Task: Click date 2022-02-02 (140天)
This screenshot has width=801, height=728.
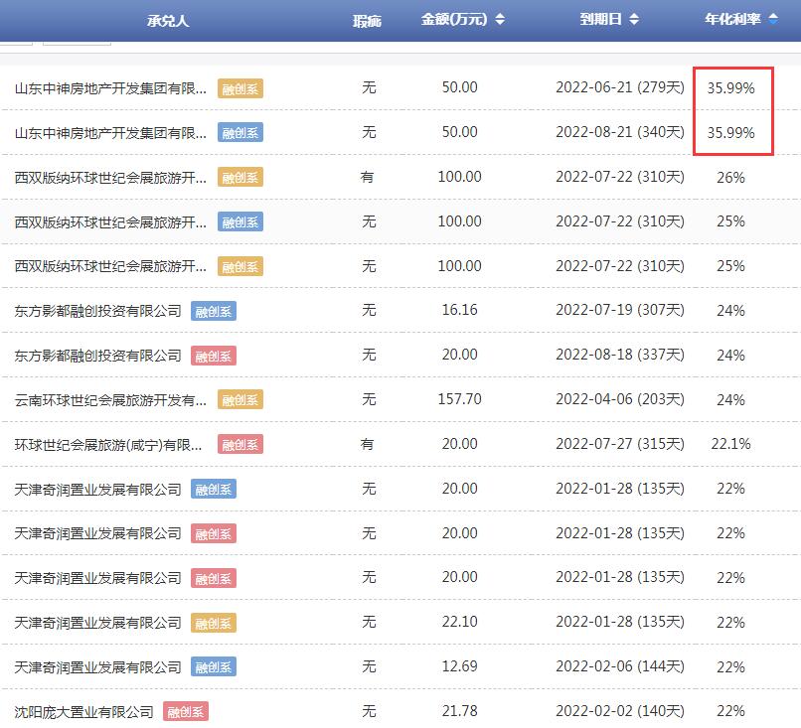Action: 620,711
